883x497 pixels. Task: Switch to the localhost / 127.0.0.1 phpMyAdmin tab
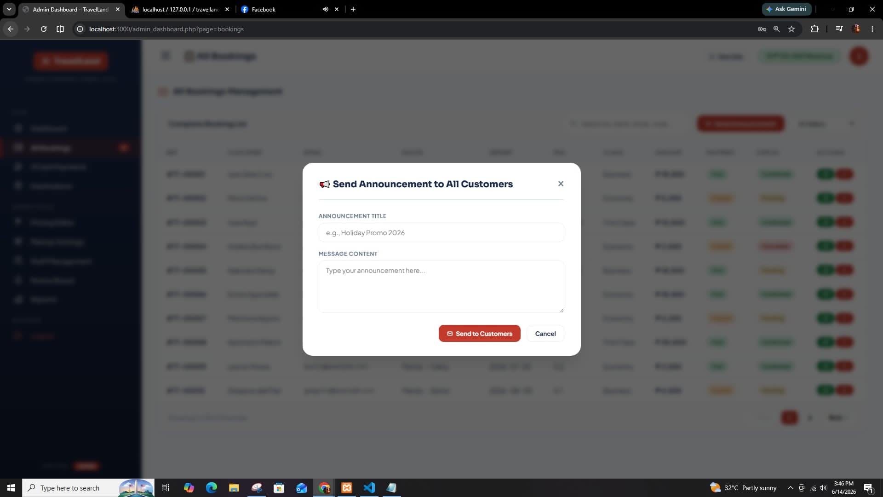(x=180, y=9)
